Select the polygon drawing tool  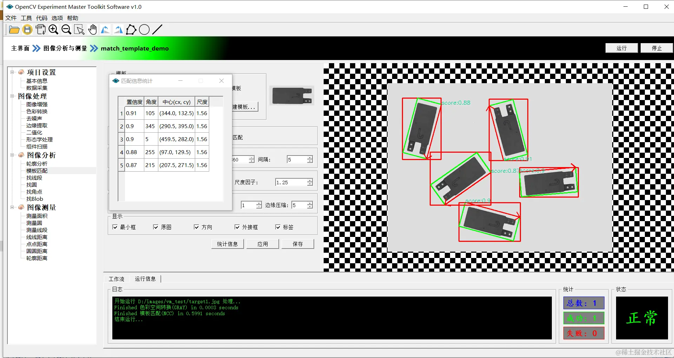click(x=131, y=30)
